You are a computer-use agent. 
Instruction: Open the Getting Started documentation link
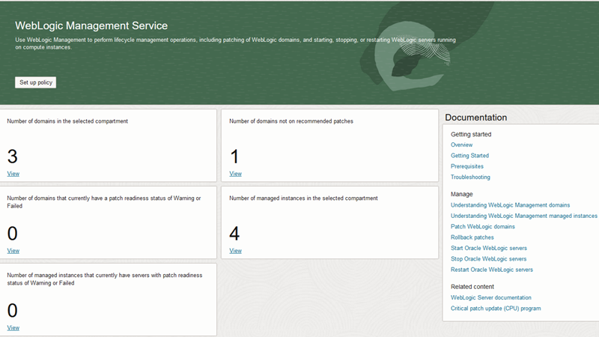[x=470, y=156]
